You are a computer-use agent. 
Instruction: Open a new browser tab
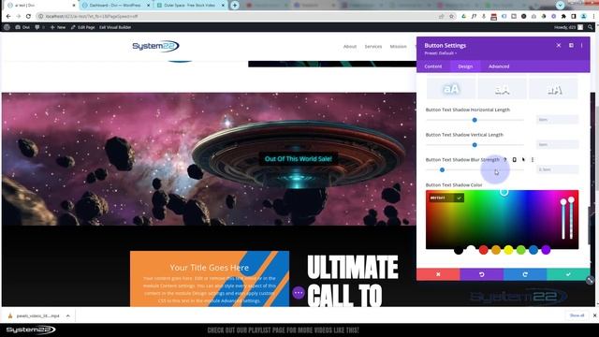235,6
